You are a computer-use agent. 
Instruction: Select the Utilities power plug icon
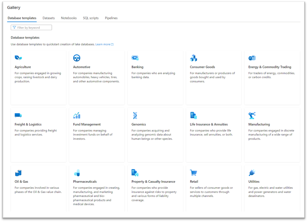252,173
